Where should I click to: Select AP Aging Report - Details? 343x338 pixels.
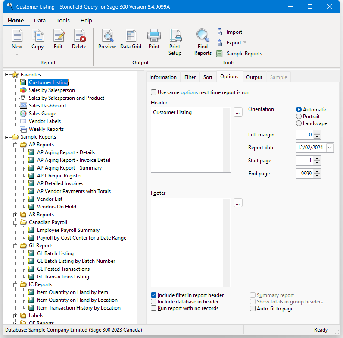coord(66,152)
